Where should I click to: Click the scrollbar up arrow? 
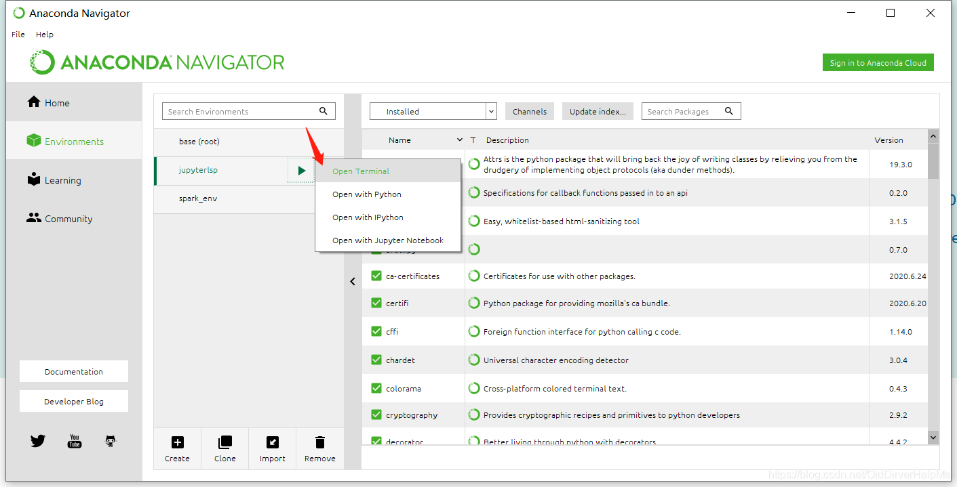pyautogui.click(x=933, y=135)
